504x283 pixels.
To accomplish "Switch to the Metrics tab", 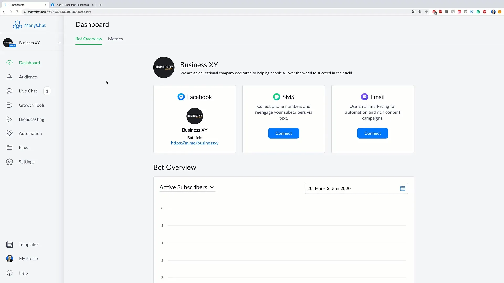I will pyautogui.click(x=115, y=39).
